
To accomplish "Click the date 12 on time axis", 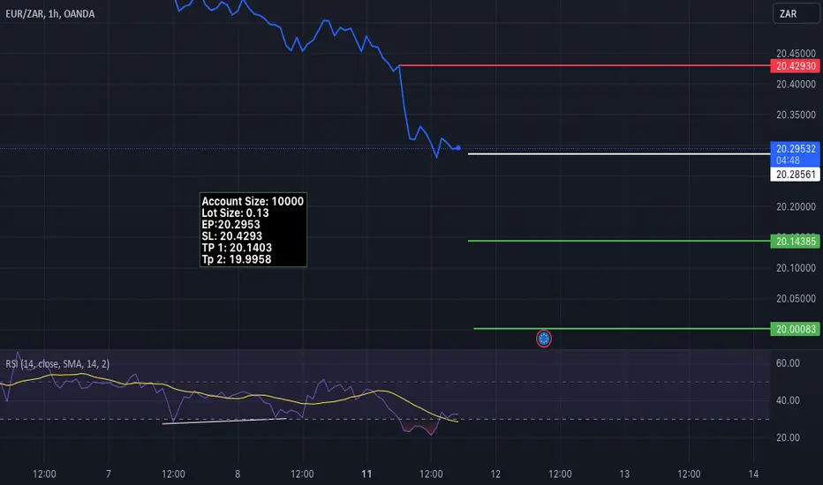I will click(x=495, y=474).
